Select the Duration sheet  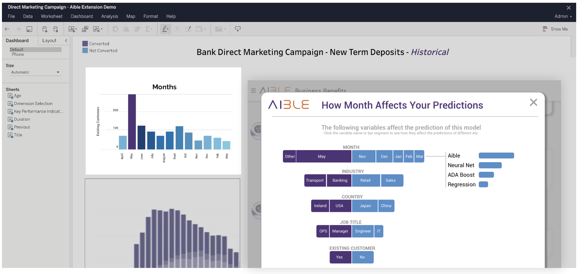click(19, 119)
